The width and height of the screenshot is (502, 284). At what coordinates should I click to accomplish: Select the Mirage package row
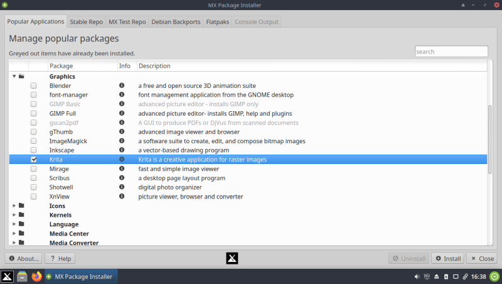tap(248, 168)
